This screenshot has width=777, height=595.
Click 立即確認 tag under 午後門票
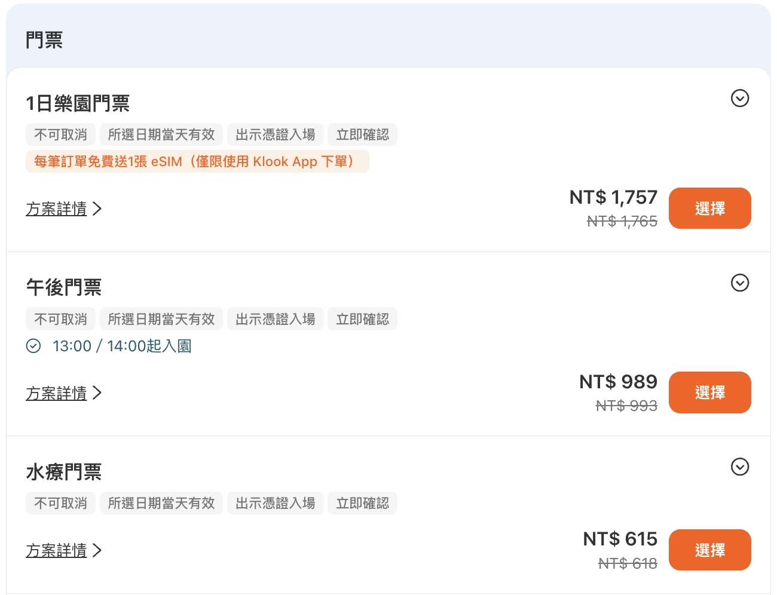coord(362,319)
